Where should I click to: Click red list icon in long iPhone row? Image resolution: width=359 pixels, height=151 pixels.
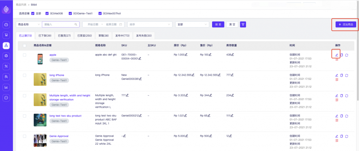tap(337, 80)
